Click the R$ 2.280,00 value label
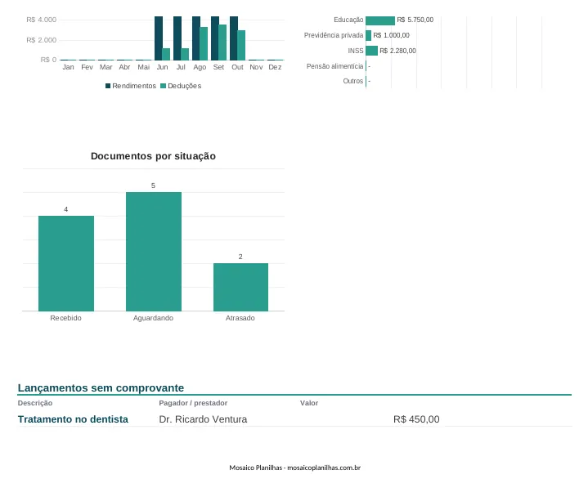 tap(397, 51)
